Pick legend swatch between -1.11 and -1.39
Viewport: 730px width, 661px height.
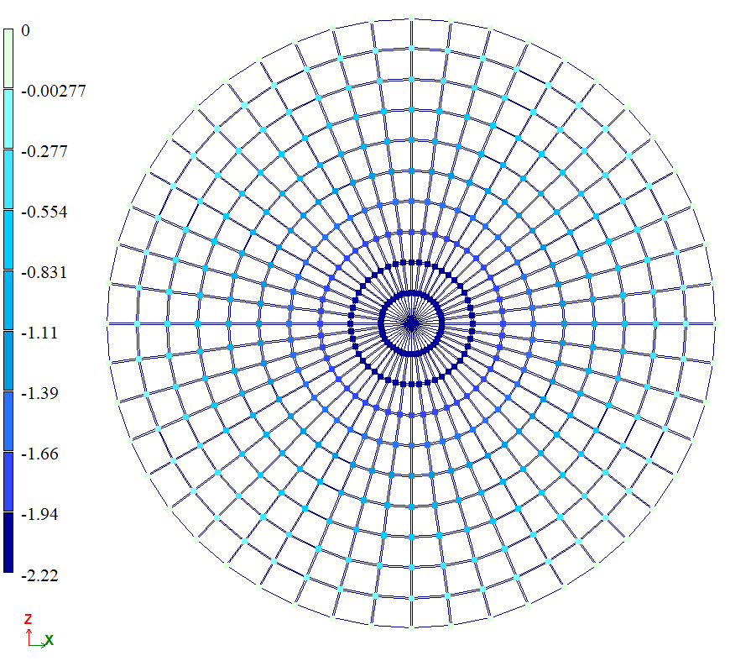(8, 361)
